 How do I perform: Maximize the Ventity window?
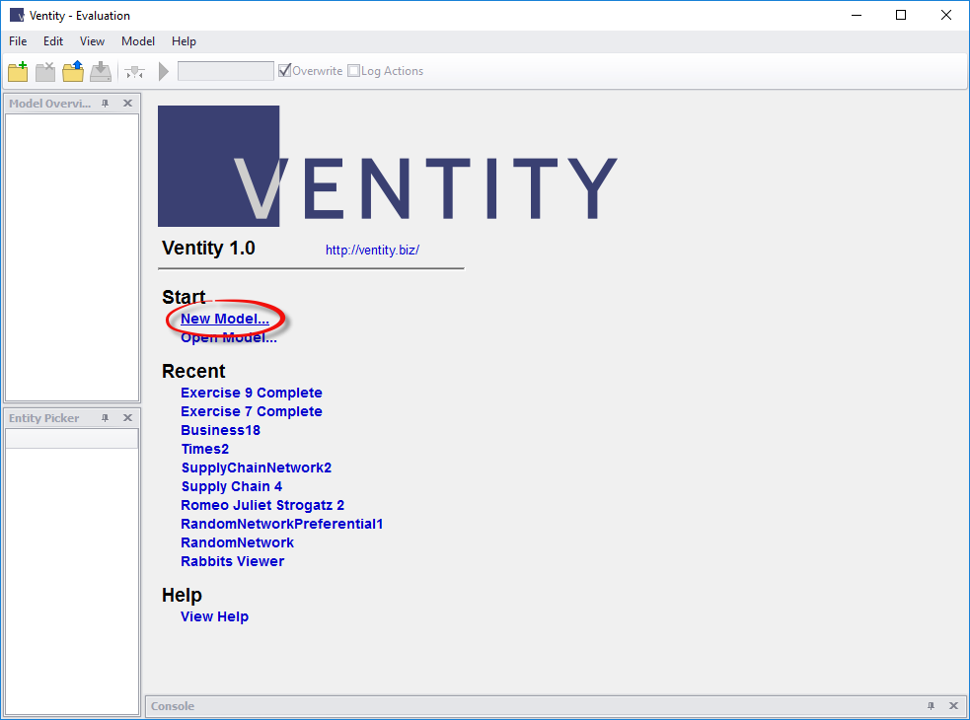coord(901,16)
